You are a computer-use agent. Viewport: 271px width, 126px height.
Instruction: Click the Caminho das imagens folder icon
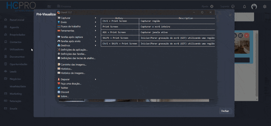coord(59,65)
